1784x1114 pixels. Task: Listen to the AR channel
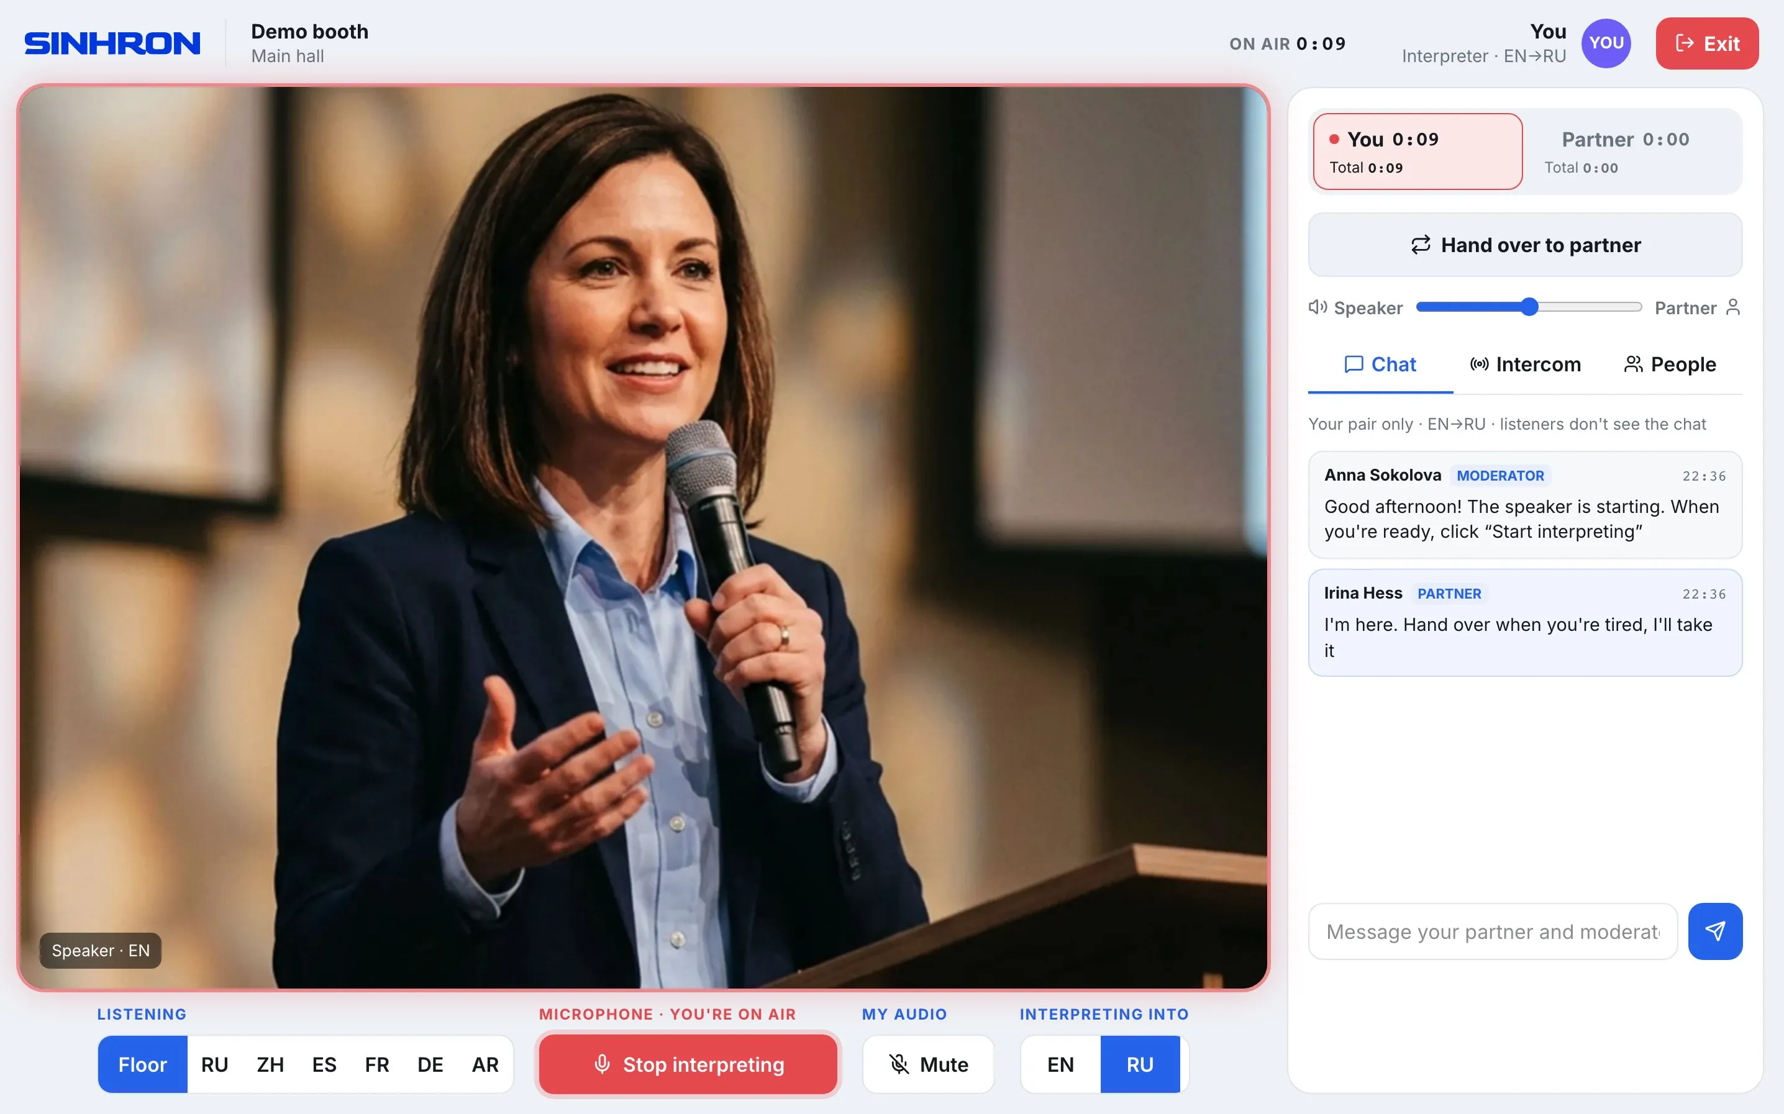point(485,1064)
